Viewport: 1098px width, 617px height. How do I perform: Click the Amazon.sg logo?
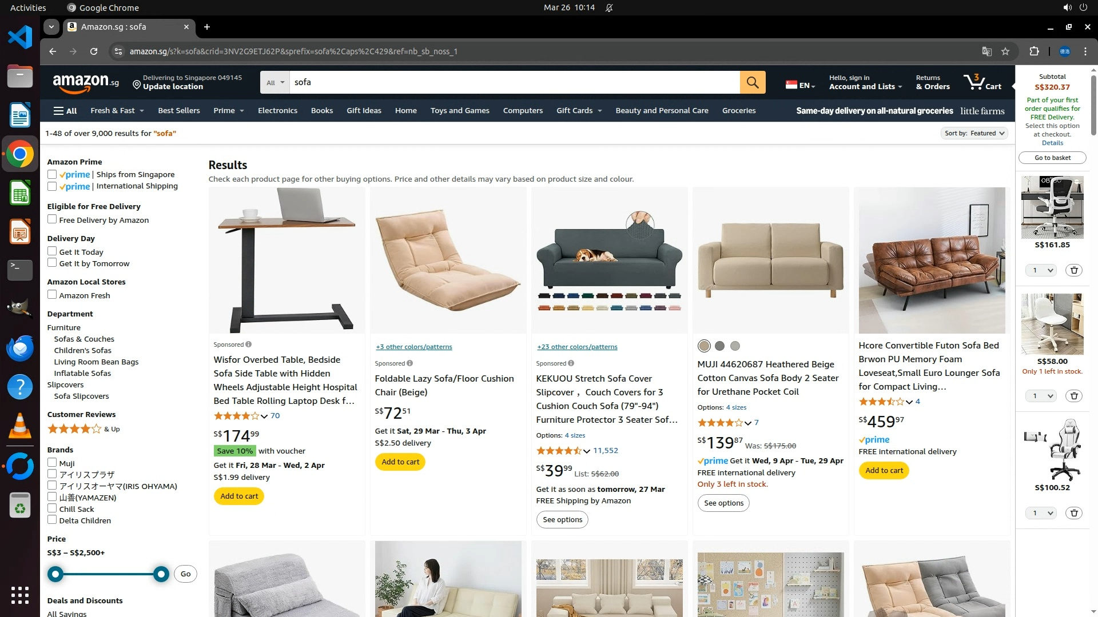point(86,83)
